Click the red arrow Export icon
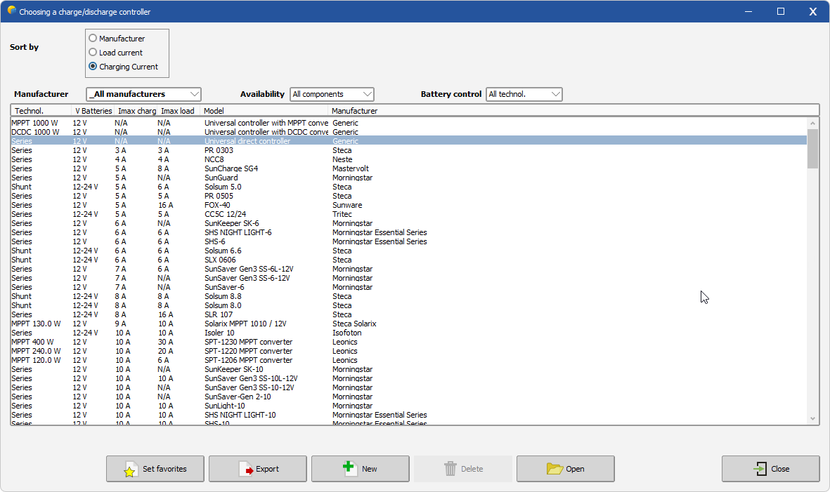The image size is (830, 492). point(246,470)
